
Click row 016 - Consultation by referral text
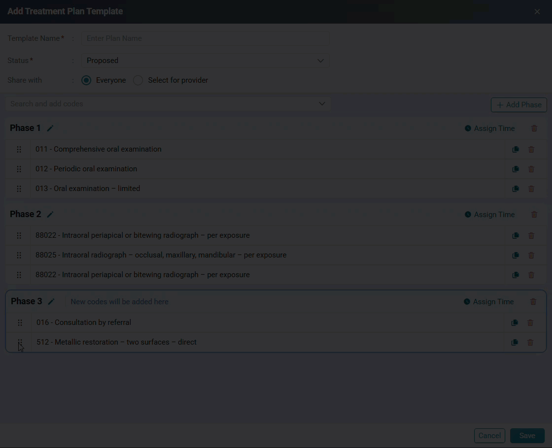(84, 322)
